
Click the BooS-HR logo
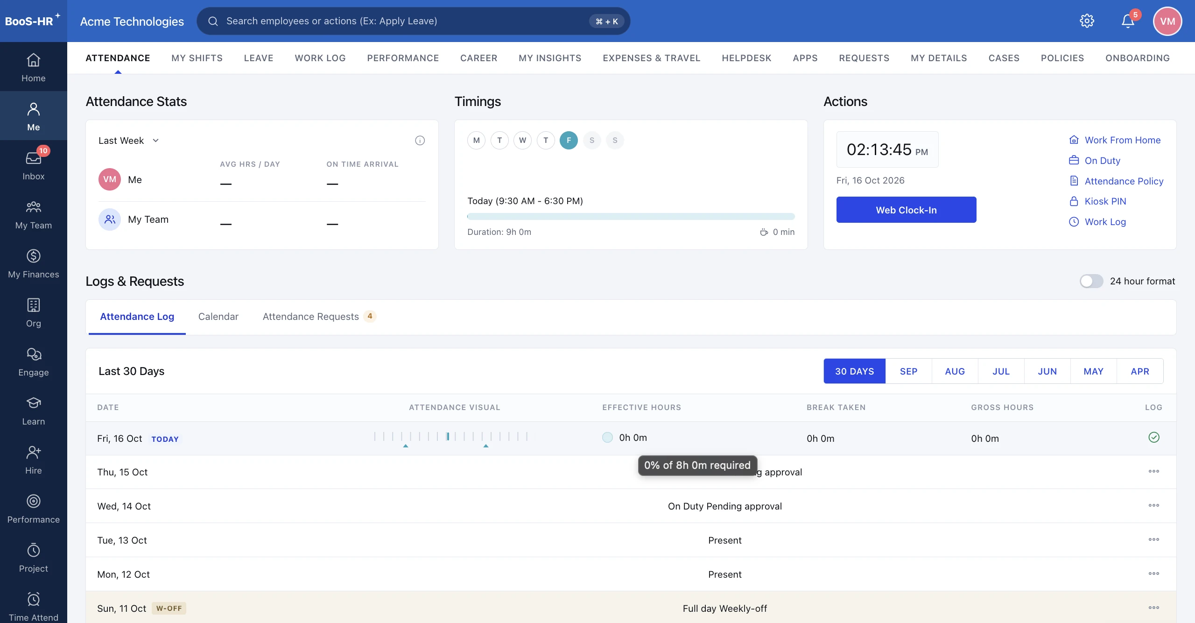[33, 21]
